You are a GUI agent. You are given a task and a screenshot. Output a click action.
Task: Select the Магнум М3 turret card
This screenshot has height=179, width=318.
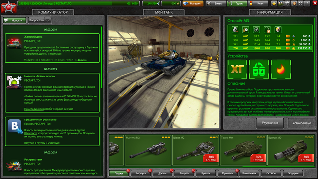tap(148, 150)
